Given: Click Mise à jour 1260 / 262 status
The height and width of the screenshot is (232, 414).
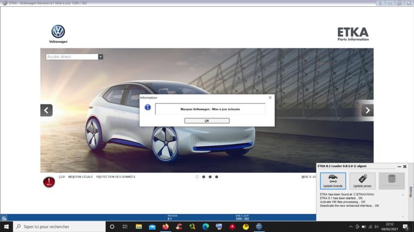Looking at the screenshot, I should point(242,217).
